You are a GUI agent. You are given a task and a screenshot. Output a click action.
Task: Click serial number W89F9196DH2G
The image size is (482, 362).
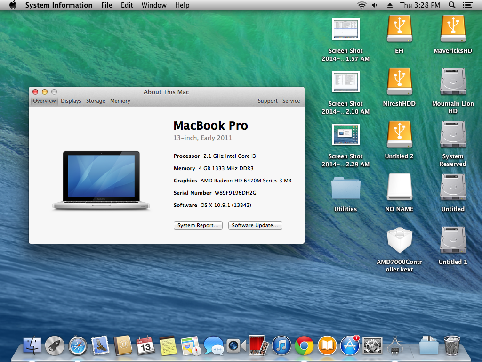(235, 193)
